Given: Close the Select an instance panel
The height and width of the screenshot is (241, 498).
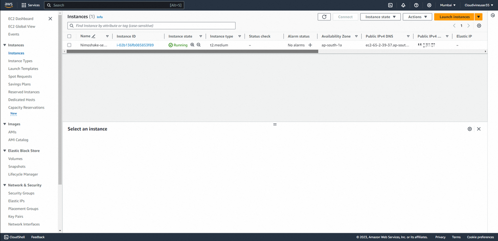Looking at the screenshot, I should tap(479, 129).
